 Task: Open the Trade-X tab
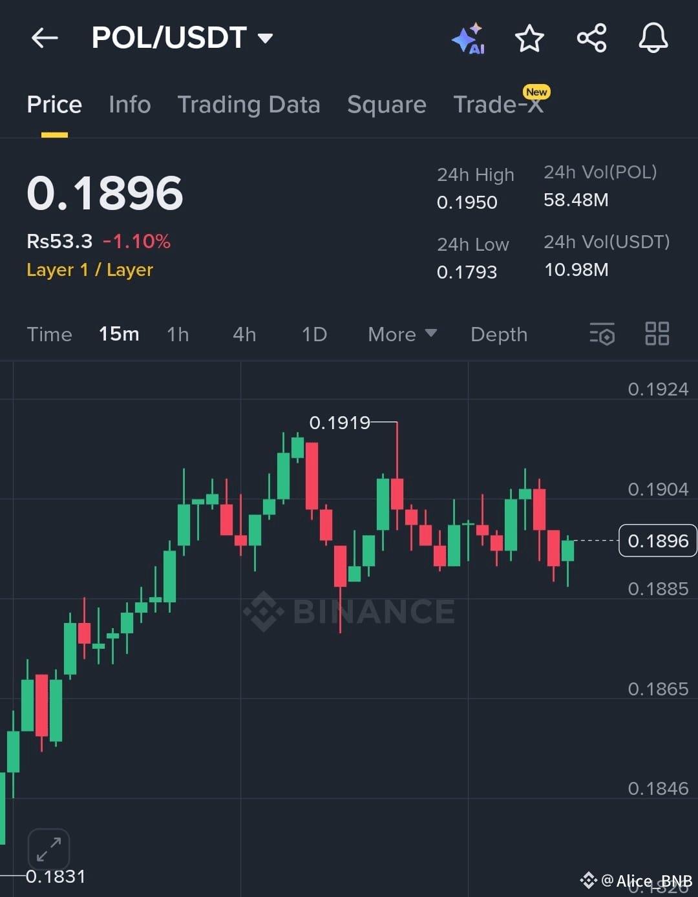pos(498,105)
